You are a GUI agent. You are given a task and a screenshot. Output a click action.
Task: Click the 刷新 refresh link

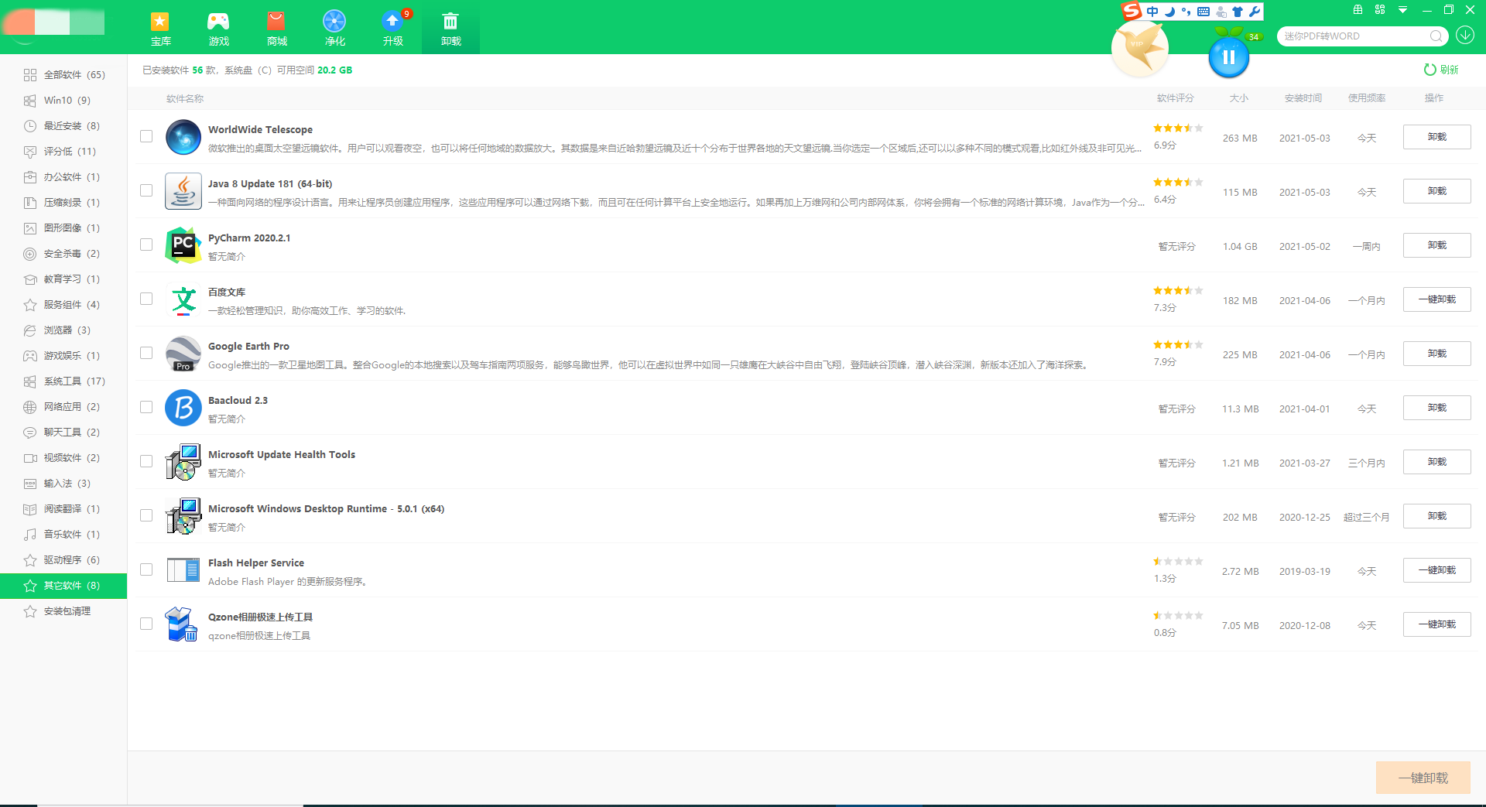pyautogui.click(x=1441, y=70)
